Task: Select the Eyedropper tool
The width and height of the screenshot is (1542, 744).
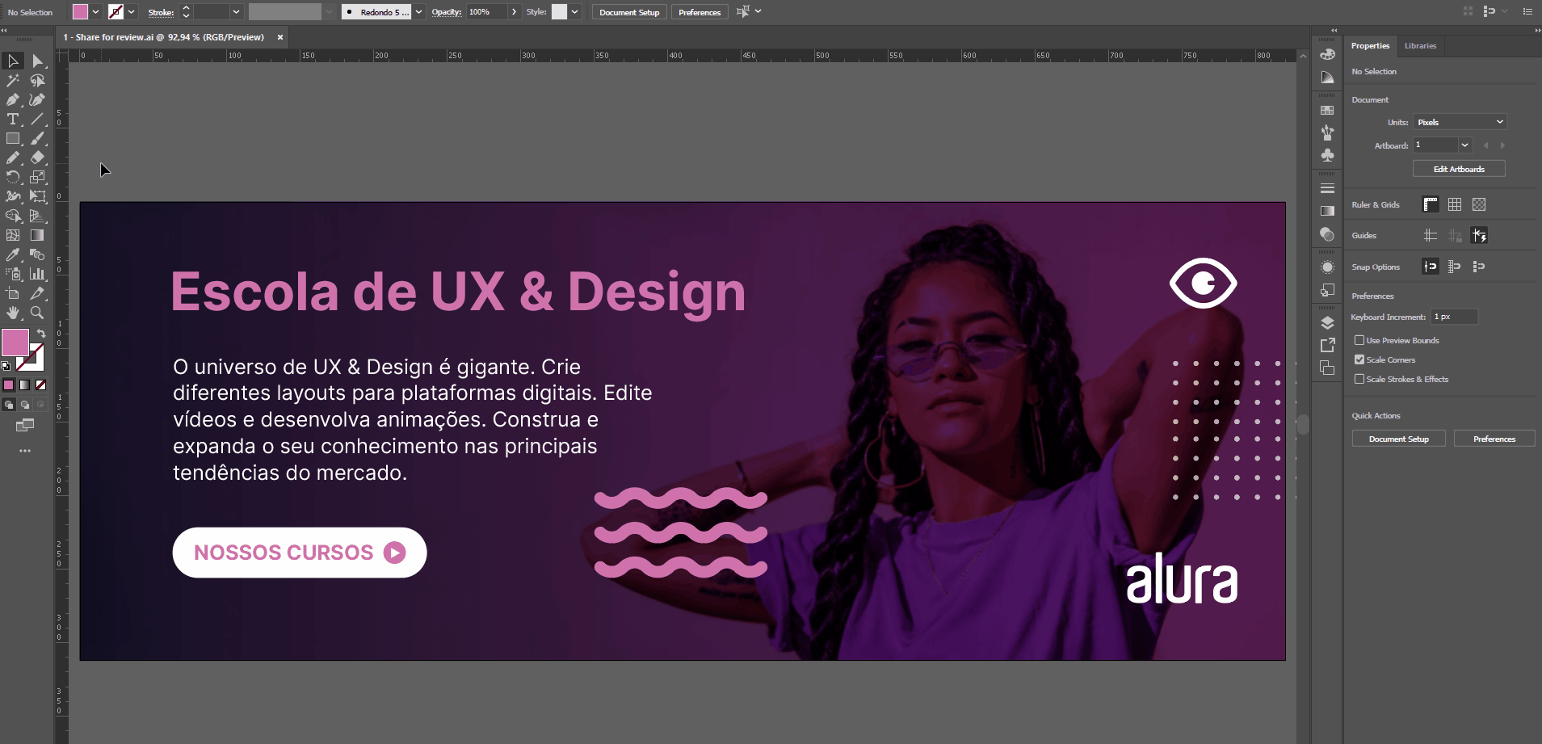Action: coord(13,254)
